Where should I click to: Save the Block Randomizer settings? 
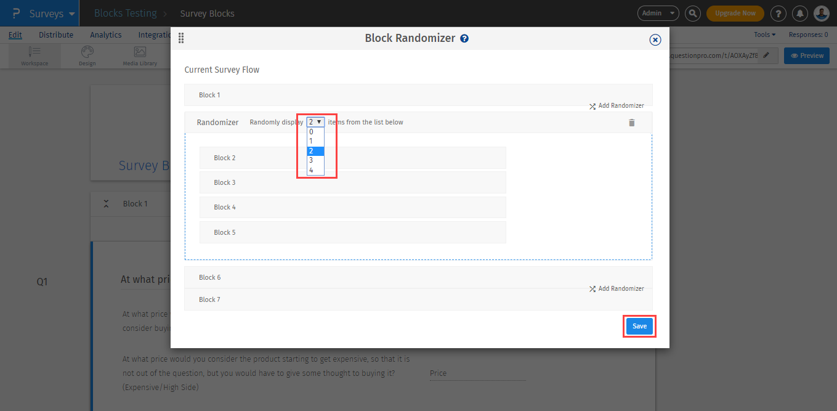tap(639, 326)
